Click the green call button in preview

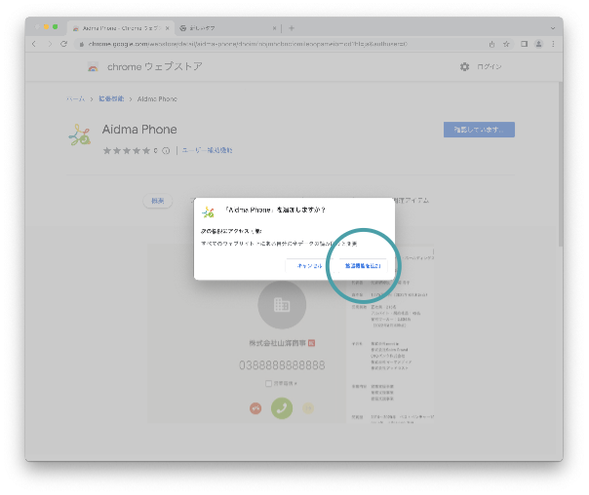pyautogui.click(x=282, y=408)
